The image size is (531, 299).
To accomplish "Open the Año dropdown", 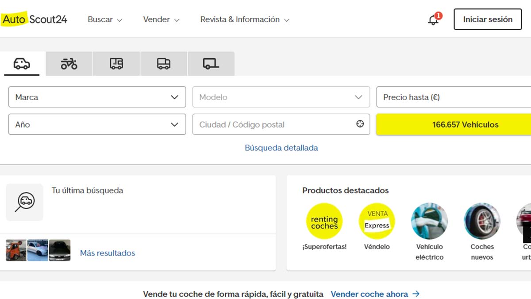I will (x=97, y=124).
